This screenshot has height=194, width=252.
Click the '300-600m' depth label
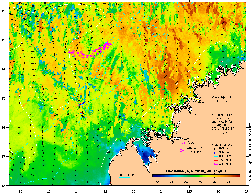point(226,164)
